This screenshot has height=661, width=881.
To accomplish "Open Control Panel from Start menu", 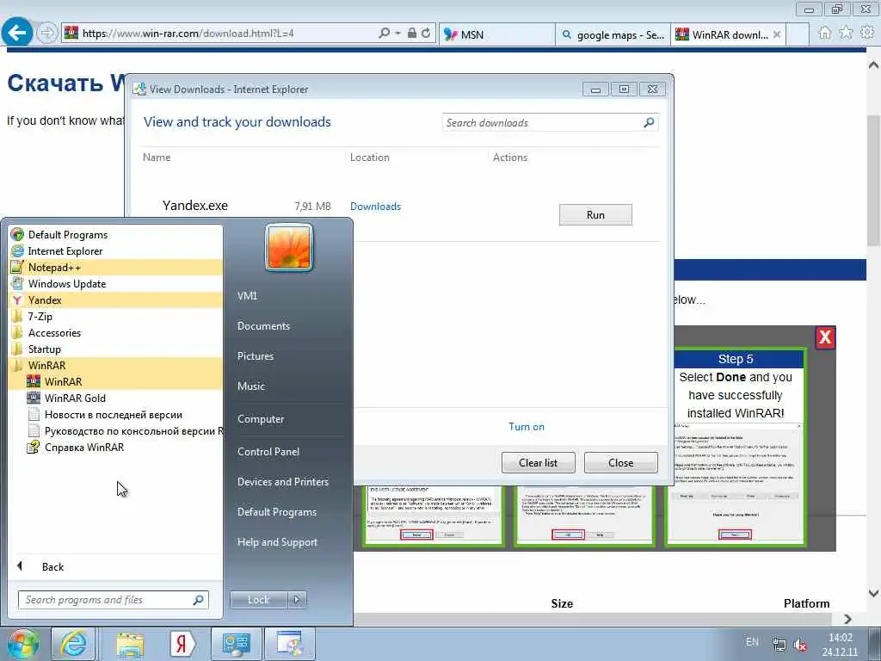I will (x=268, y=452).
